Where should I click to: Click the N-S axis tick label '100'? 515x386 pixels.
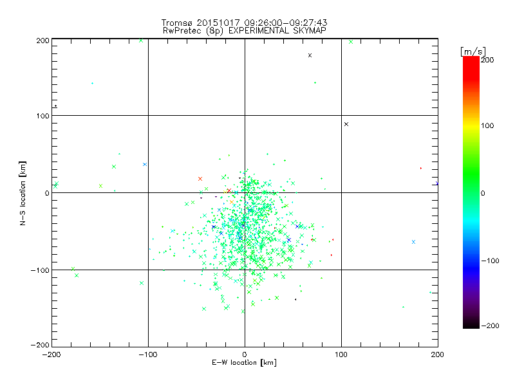(x=42, y=116)
